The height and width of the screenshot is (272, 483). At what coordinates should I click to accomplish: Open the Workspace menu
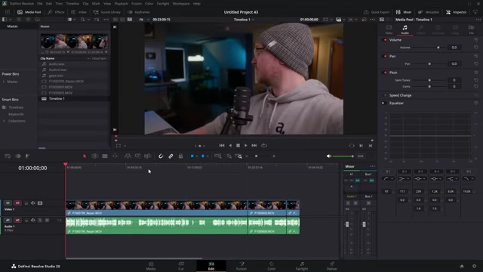click(181, 4)
